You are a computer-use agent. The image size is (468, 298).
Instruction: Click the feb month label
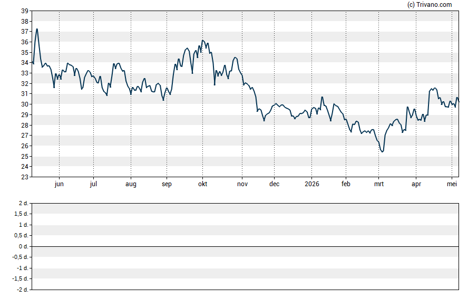pyautogui.click(x=346, y=184)
